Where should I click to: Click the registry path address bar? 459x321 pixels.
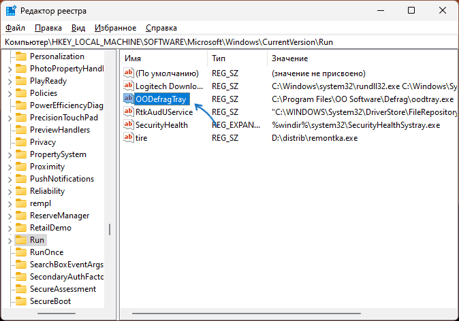(229, 42)
